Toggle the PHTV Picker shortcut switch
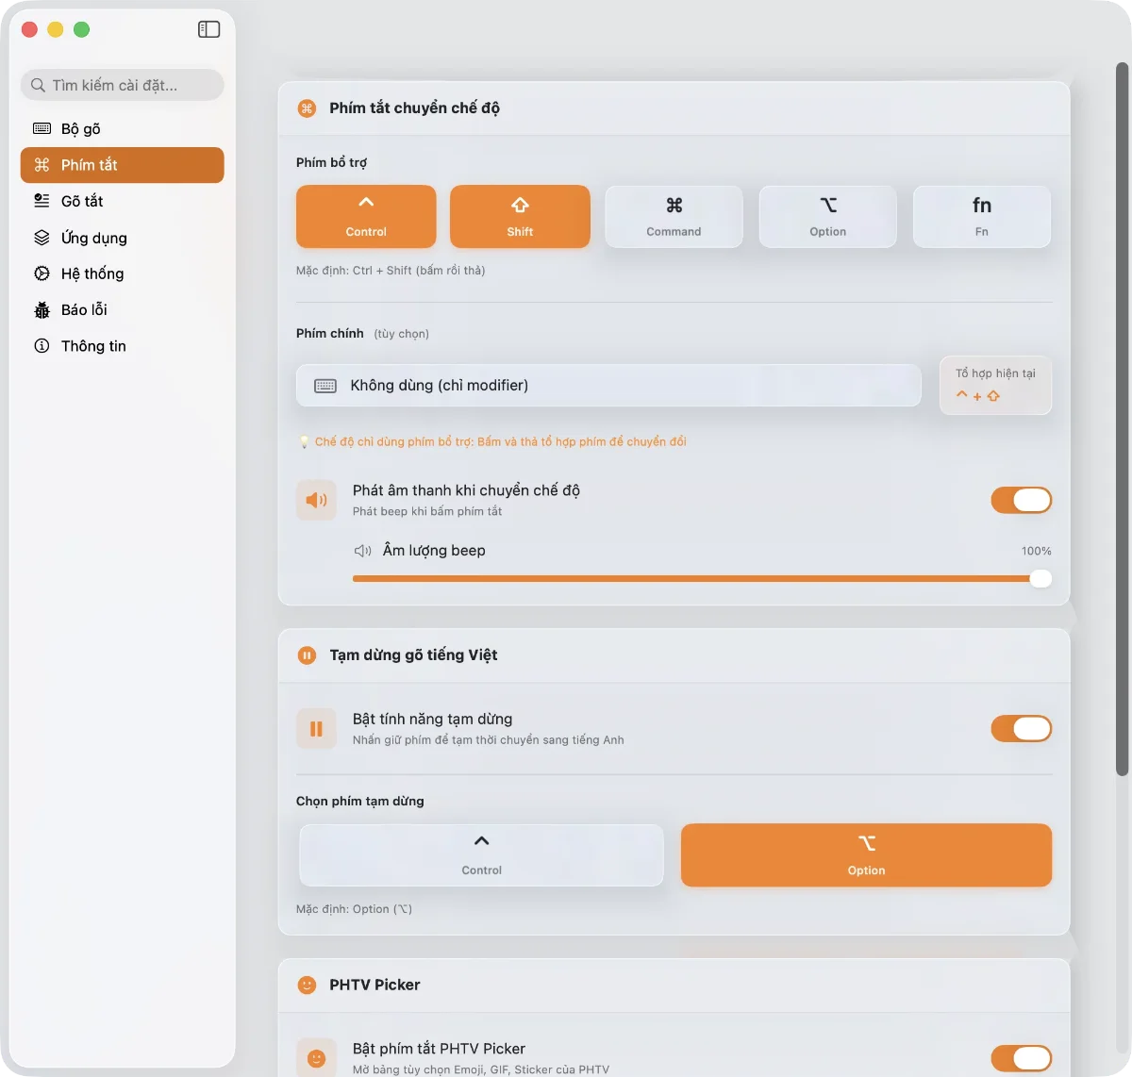The width and height of the screenshot is (1132, 1077). click(x=1021, y=1058)
